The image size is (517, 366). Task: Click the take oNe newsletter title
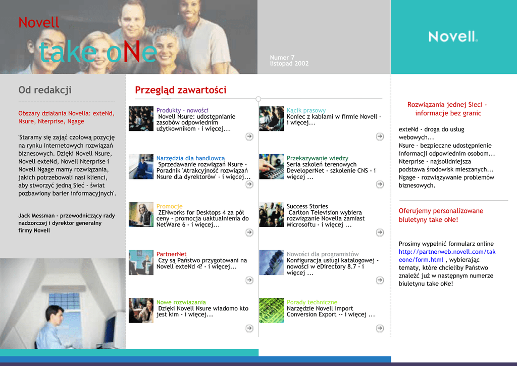point(98,53)
